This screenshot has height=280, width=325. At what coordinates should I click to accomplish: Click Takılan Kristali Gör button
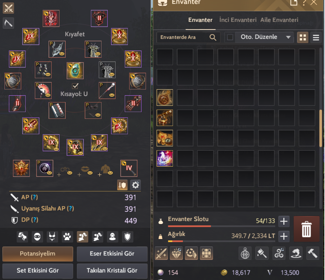112,270
